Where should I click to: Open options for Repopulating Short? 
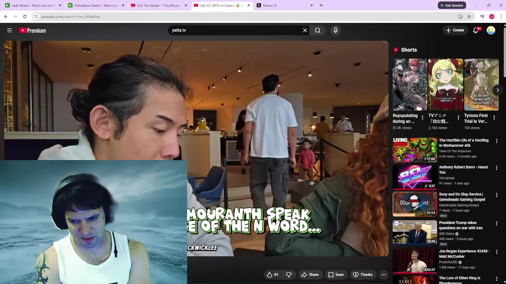422,118
